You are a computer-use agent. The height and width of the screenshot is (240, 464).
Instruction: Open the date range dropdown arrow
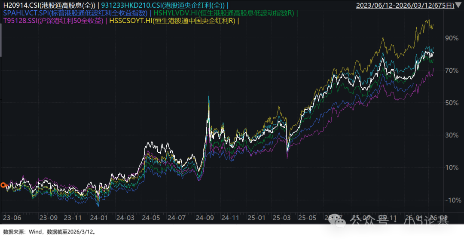coord(458,6)
